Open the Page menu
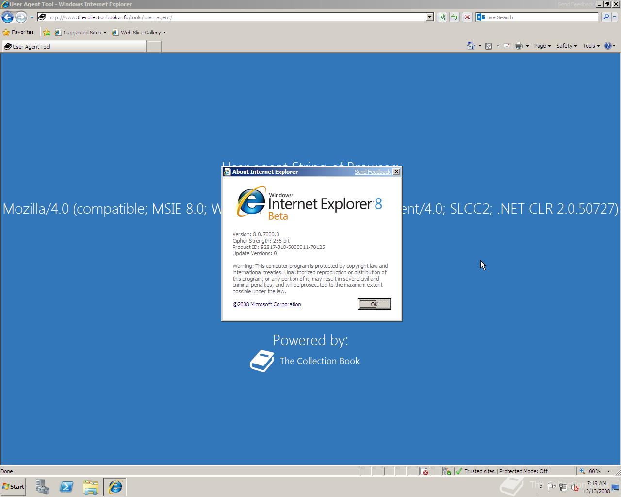Screen dimensions: 621x497 coord(542,46)
